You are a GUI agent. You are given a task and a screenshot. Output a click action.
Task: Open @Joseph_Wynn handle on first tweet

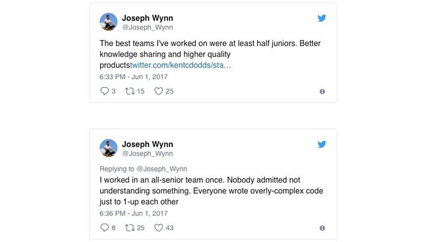pyautogui.click(x=148, y=27)
